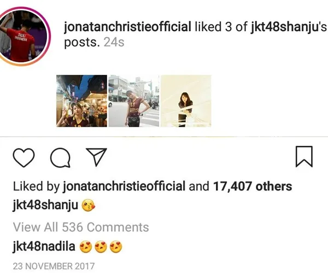This screenshot has height=273, width=328.
Task: Save the post using the bookmark icon
Action: click(303, 157)
